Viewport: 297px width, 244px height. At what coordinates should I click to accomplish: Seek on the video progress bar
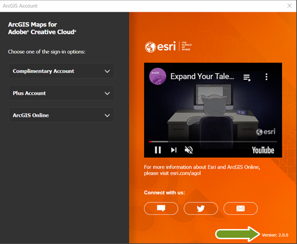(213, 142)
